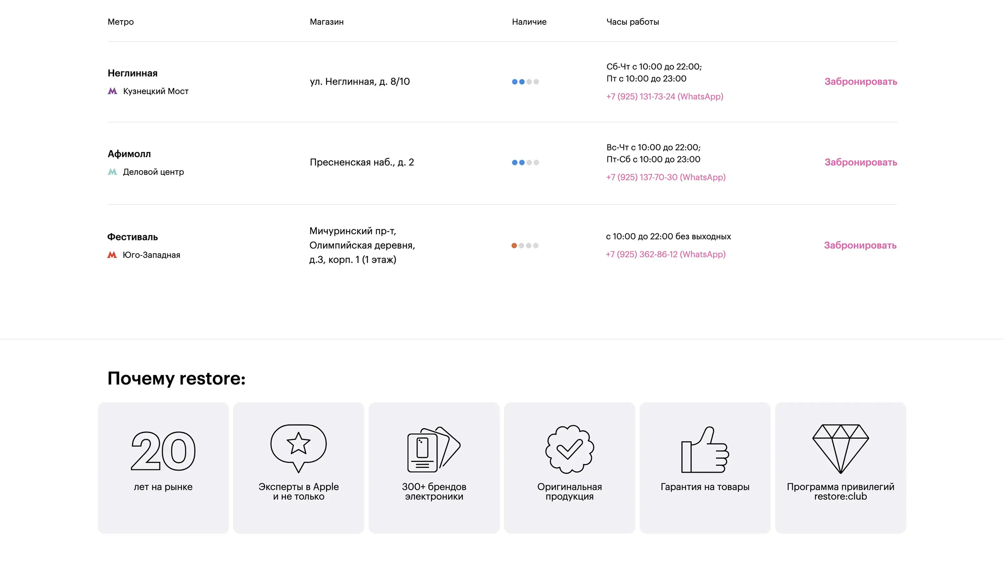Viewport: 1005px width, 565px height.
Task: Click the Неглинная availability dots indicator
Action: (525, 82)
